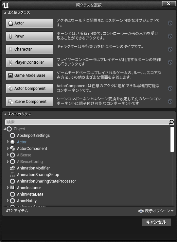Image resolution: width=177 pixels, height=242 pixels.
Task: Open help icon for Player Controller description
Action: coord(170,62)
